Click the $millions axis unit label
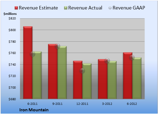The width and height of the screenshot is (158, 114). point(10,14)
